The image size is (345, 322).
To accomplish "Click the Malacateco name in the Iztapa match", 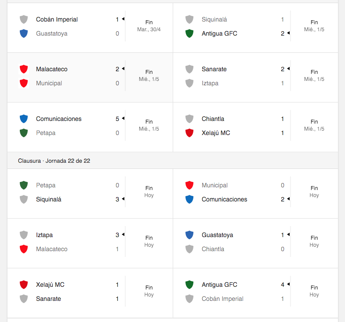I will [x=51, y=249].
